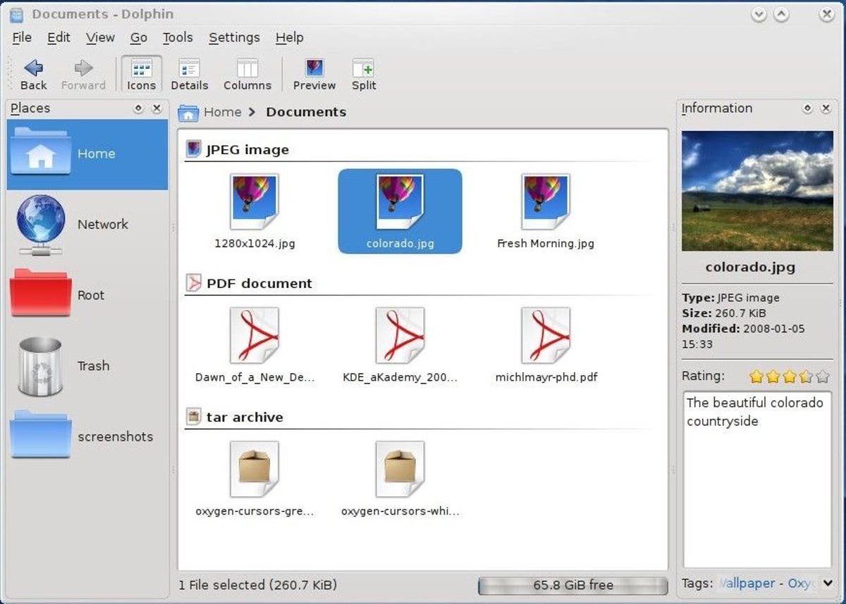
Task: Switch to Icons view mode
Action: [x=141, y=75]
